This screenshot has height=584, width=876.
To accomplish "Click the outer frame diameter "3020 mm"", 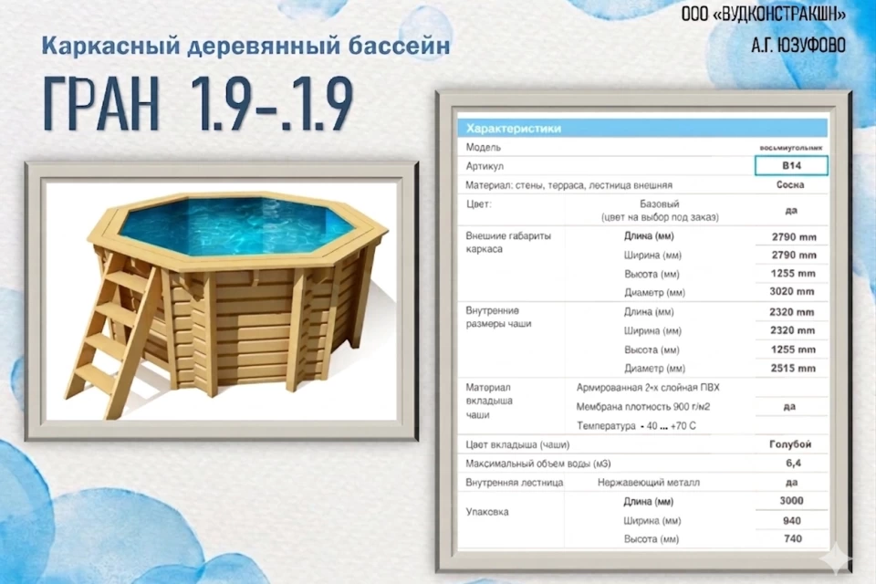I will (792, 291).
